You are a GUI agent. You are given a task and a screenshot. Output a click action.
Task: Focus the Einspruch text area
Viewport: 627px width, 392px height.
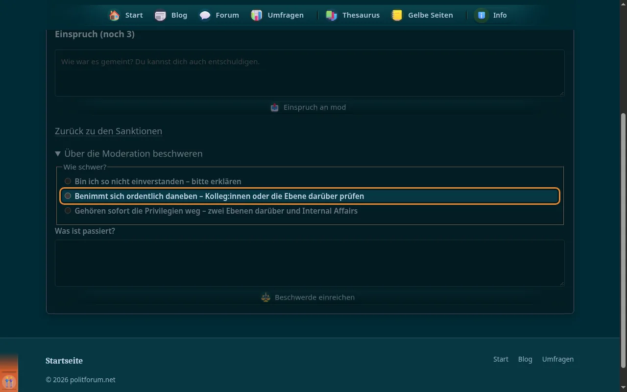310,73
